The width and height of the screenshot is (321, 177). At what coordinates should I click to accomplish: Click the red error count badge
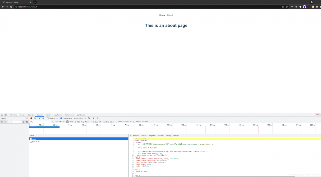tap(317, 115)
